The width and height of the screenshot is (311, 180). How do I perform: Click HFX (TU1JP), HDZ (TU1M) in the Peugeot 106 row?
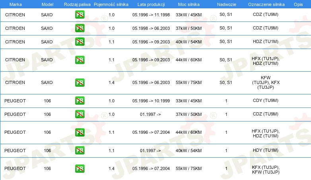coord(266,133)
